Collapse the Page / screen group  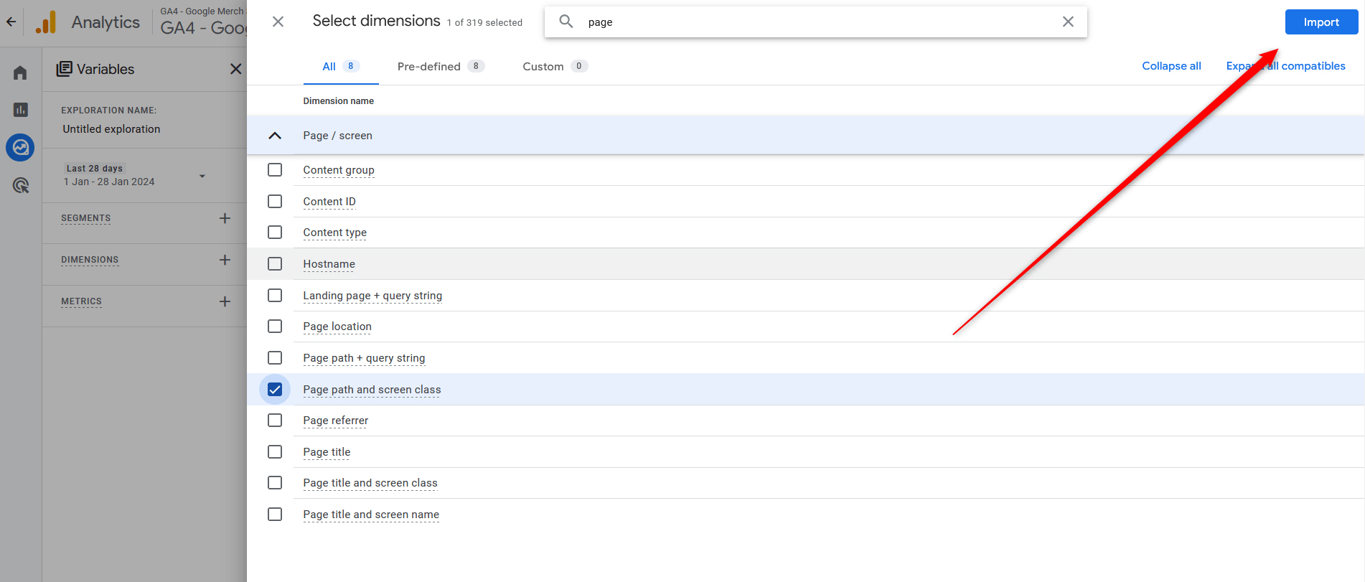(275, 136)
